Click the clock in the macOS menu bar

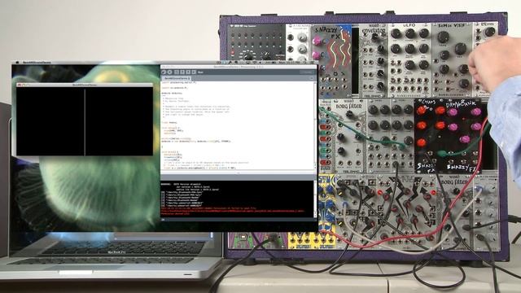tap(291, 62)
